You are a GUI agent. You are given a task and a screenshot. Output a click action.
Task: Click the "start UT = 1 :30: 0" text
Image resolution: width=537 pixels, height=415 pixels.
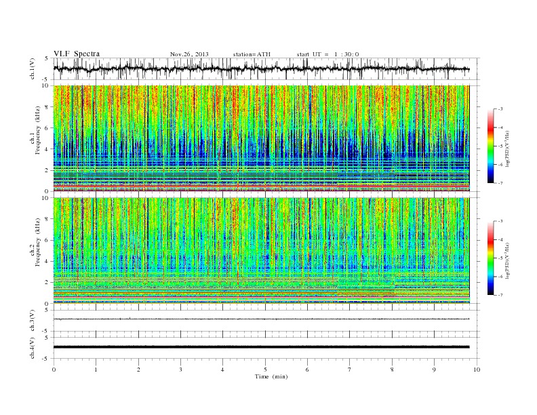pos(327,54)
